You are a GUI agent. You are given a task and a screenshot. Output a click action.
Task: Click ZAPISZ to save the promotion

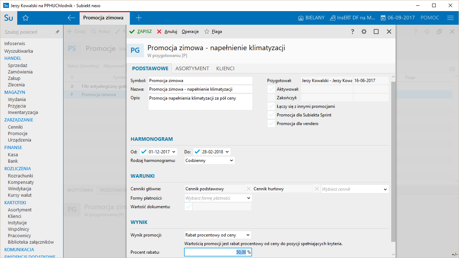[141, 32]
